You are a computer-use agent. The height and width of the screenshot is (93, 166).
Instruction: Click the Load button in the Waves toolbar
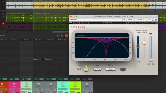(x=146, y=23)
